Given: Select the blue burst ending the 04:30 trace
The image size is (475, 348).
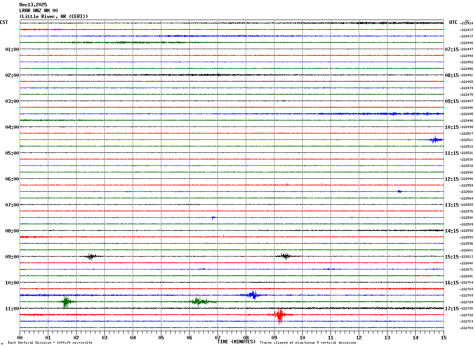Looking at the screenshot, I should click(435, 139).
